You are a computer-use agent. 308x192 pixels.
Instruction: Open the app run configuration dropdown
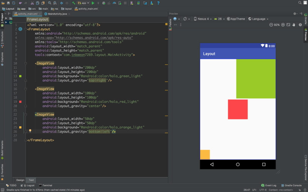tap(83, 3)
